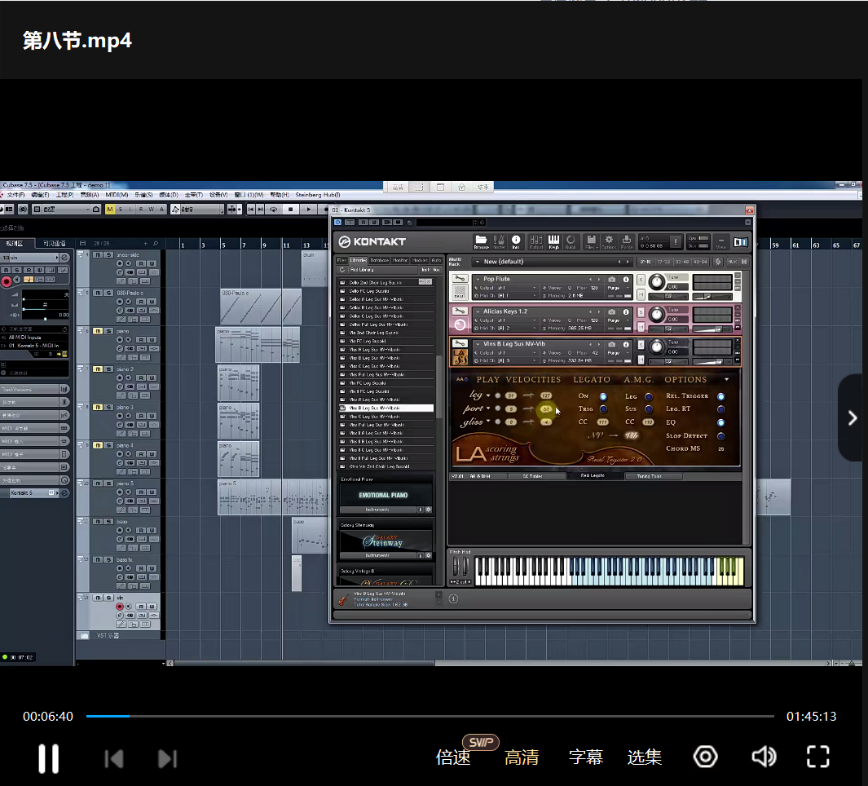Viewport: 868px width, 786px height.
Task: Open Alicias Keys wrench edit icon
Action: click(460, 311)
